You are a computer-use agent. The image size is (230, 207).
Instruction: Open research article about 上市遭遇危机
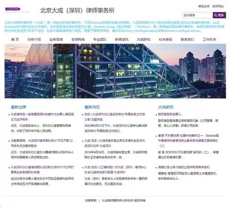click(184, 167)
